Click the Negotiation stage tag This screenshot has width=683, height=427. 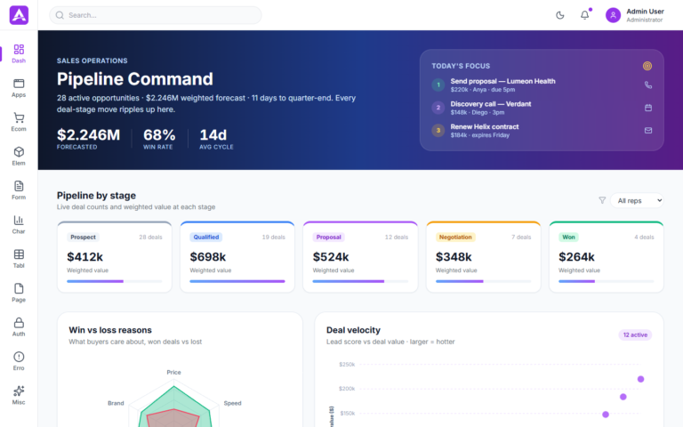pos(455,237)
